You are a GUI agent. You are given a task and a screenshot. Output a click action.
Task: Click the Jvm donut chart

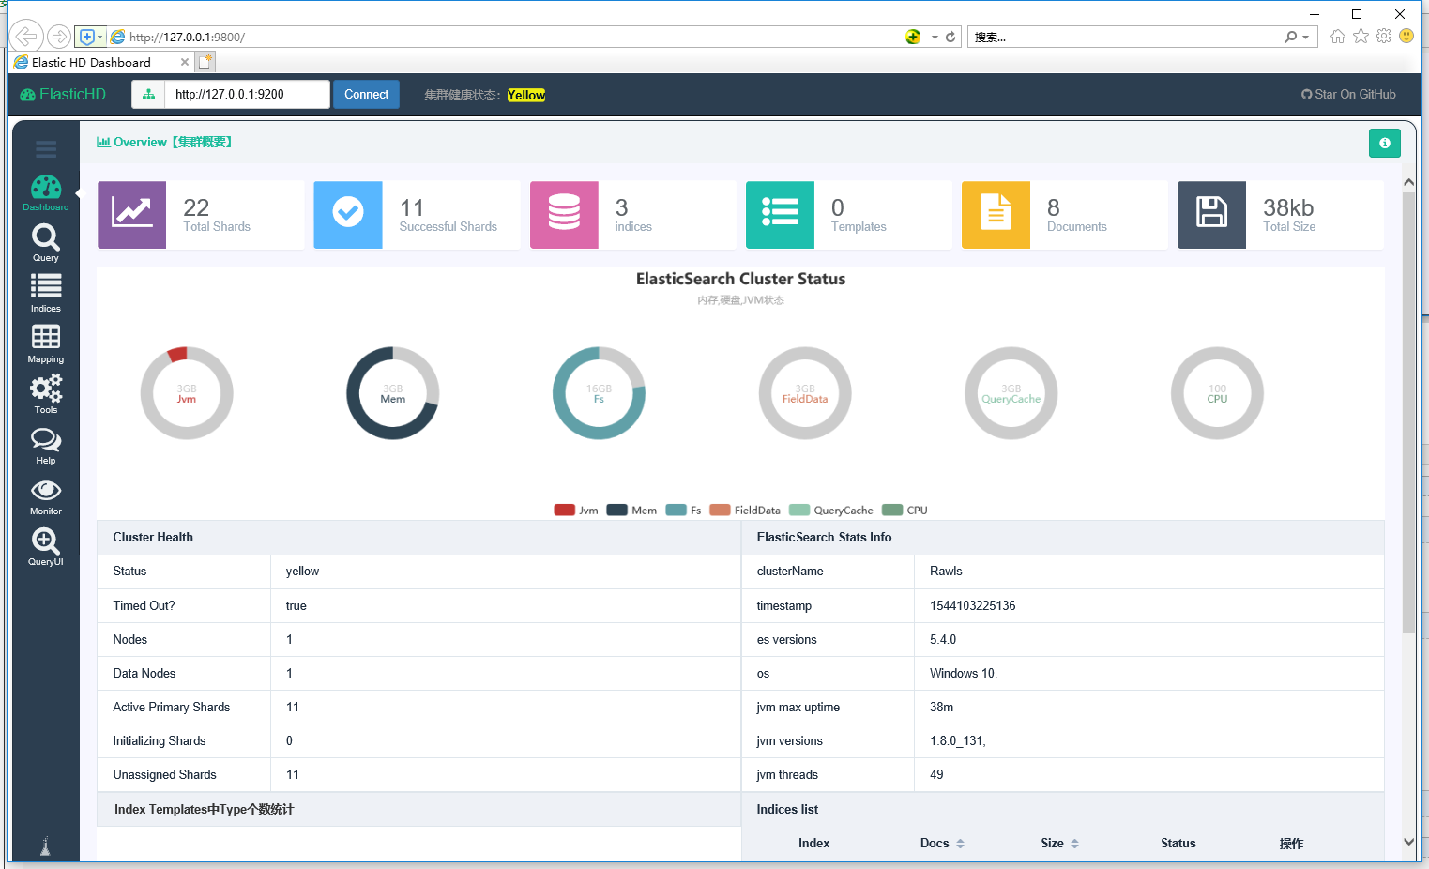point(187,393)
